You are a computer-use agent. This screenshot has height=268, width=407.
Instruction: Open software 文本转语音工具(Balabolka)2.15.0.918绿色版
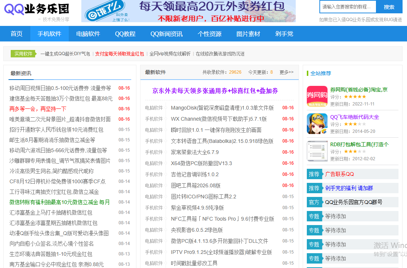[222, 141]
